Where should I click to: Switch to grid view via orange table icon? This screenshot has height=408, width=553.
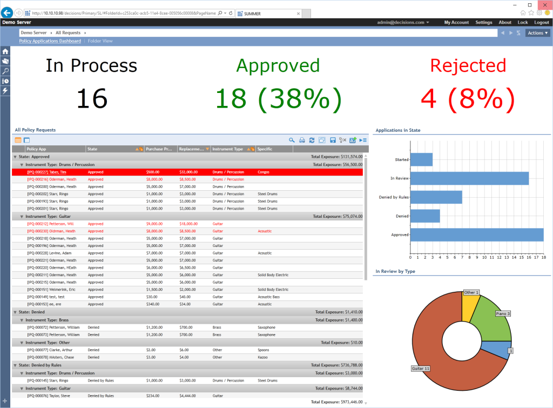coord(18,140)
